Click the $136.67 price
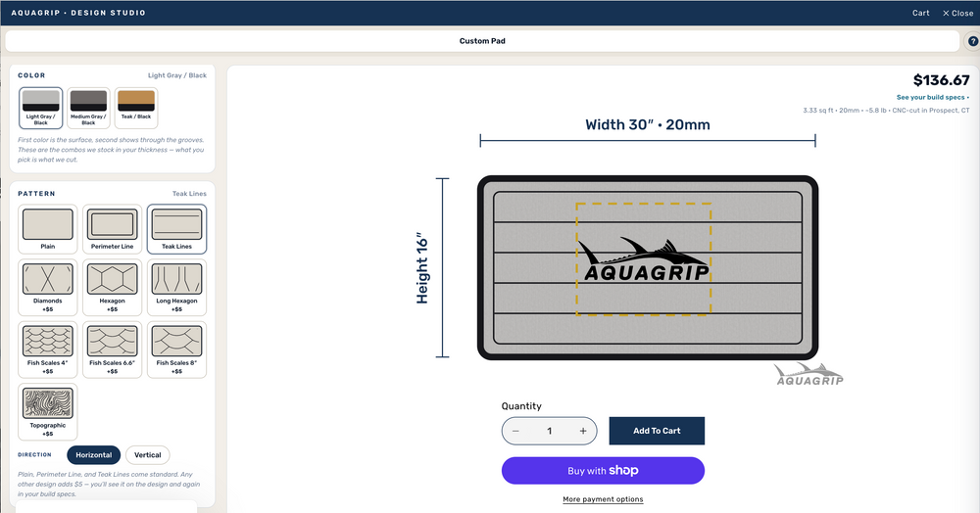 coord(941,80)
